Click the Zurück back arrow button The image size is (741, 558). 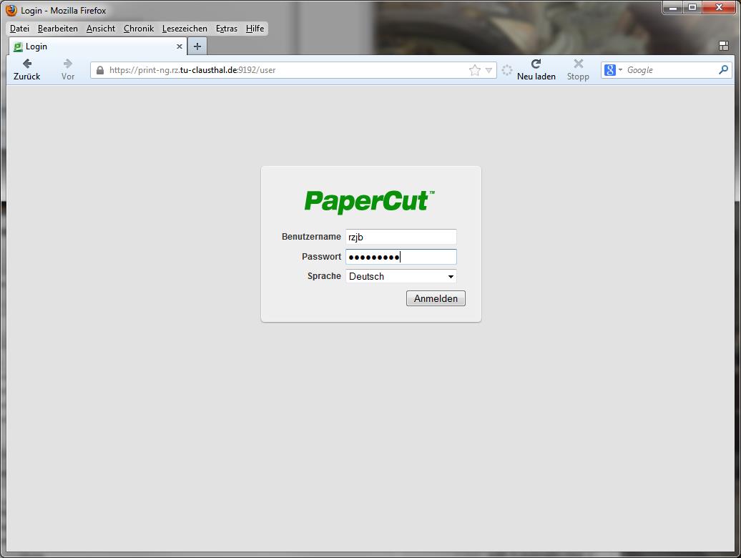(27, 64)
